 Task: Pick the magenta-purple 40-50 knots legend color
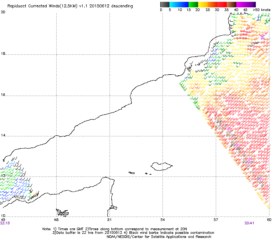tap(246, 4)
